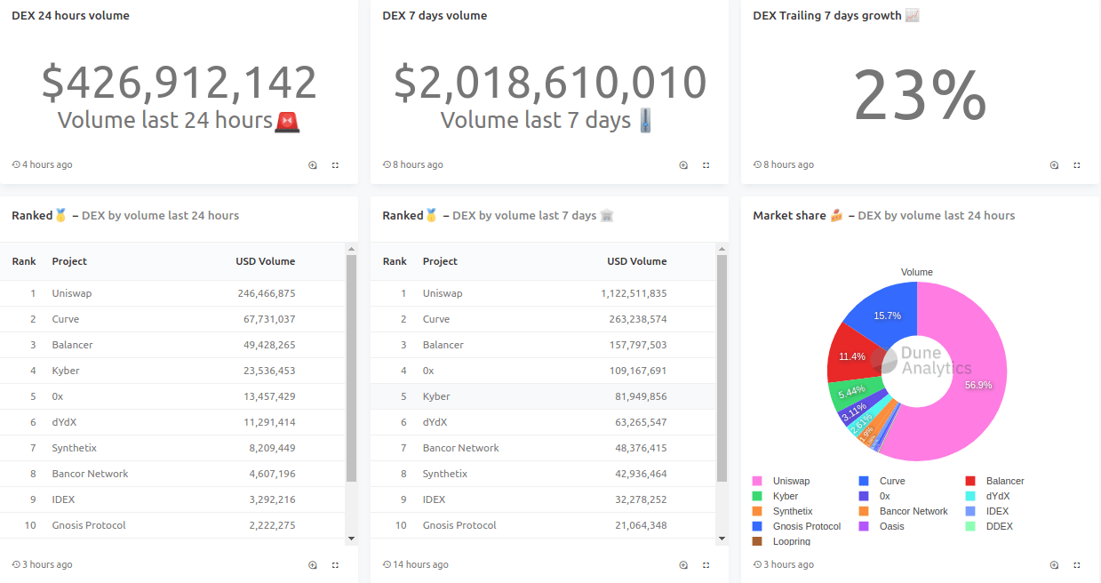
Task: Select 0x value 109,167,691
Action: click(637, 371)
